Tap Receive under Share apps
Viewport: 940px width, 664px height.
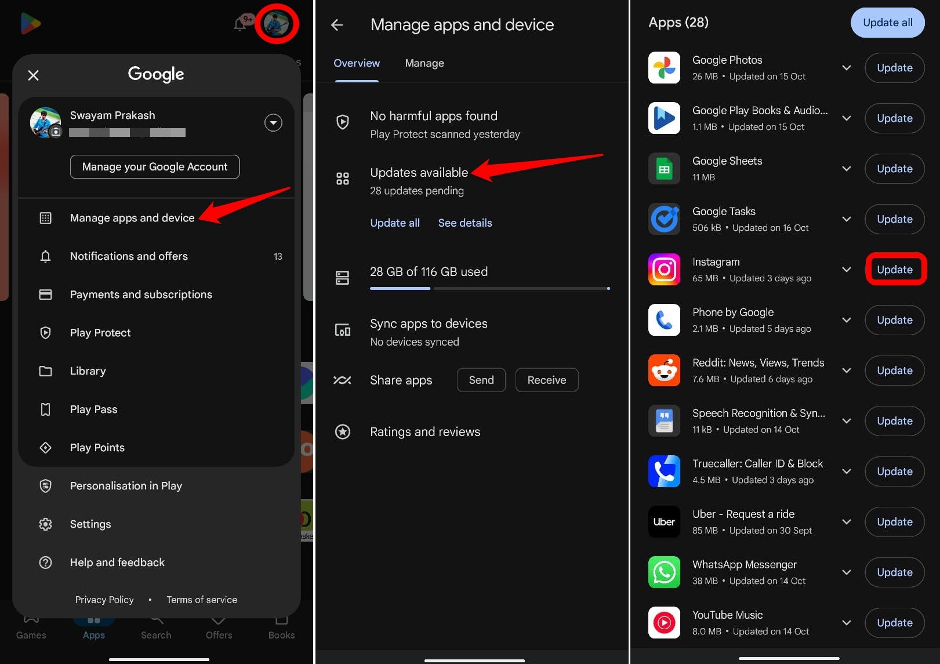tap(547, 380)
